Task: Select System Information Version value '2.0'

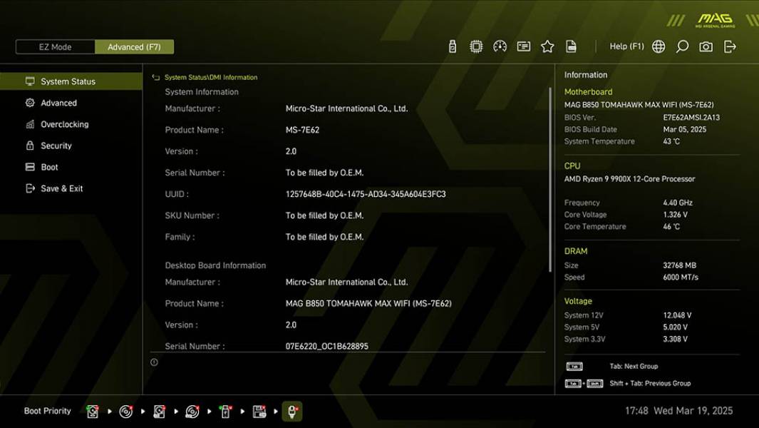Action: (x=291, y=151)
